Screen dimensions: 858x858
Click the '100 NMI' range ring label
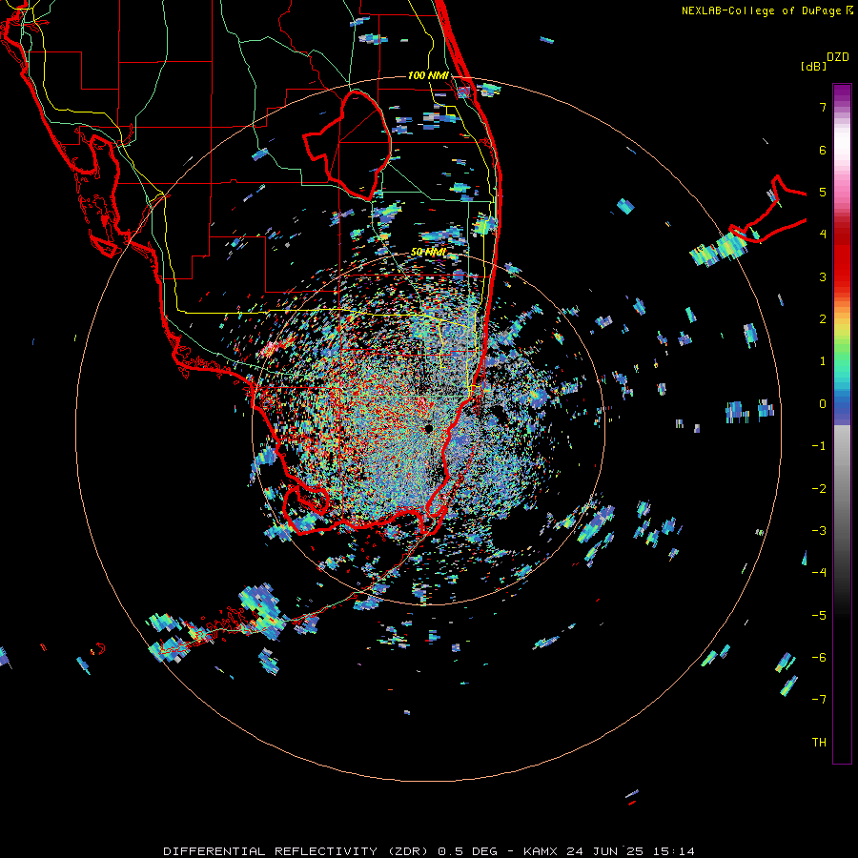pos(428,75)
